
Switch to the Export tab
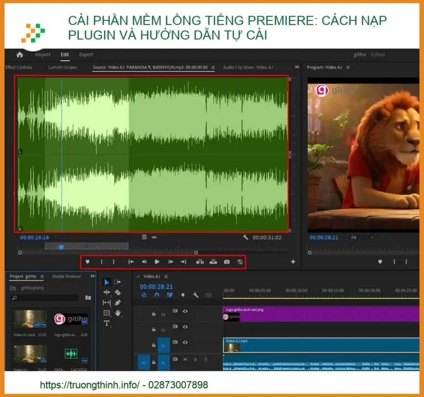86,54
